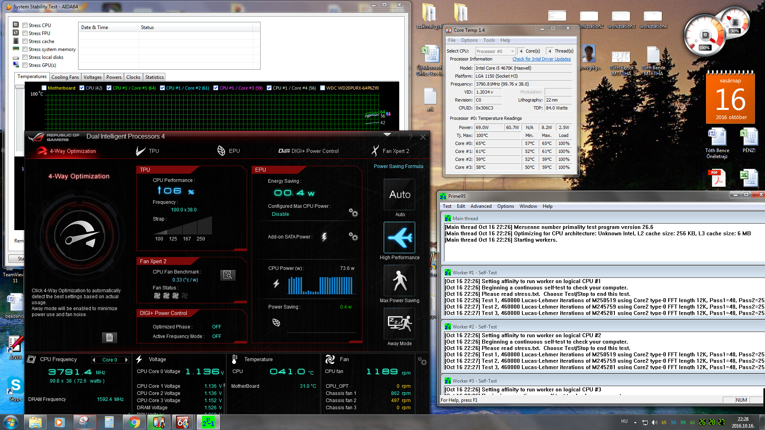Enable Stress CPU checkbox
The width and height of the screenshot is (765, 430).
click(x=25, y=25)
